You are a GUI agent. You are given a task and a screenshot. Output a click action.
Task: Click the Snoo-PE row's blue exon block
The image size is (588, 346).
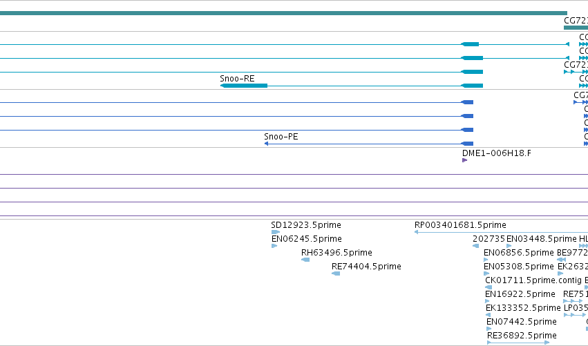click(x=467, y=144)
